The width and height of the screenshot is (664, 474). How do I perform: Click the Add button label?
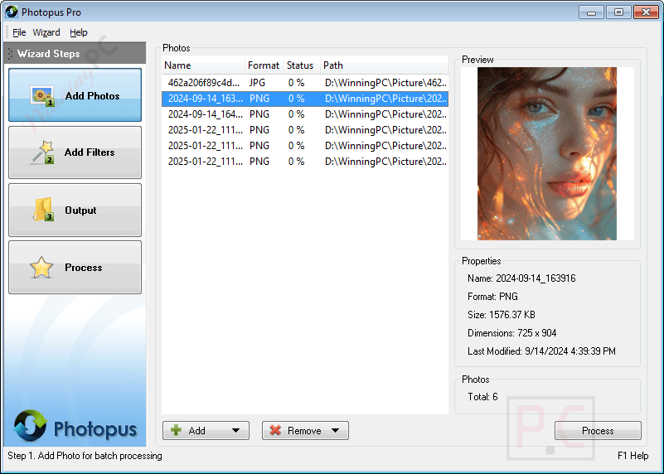click(x=197, y=430)
